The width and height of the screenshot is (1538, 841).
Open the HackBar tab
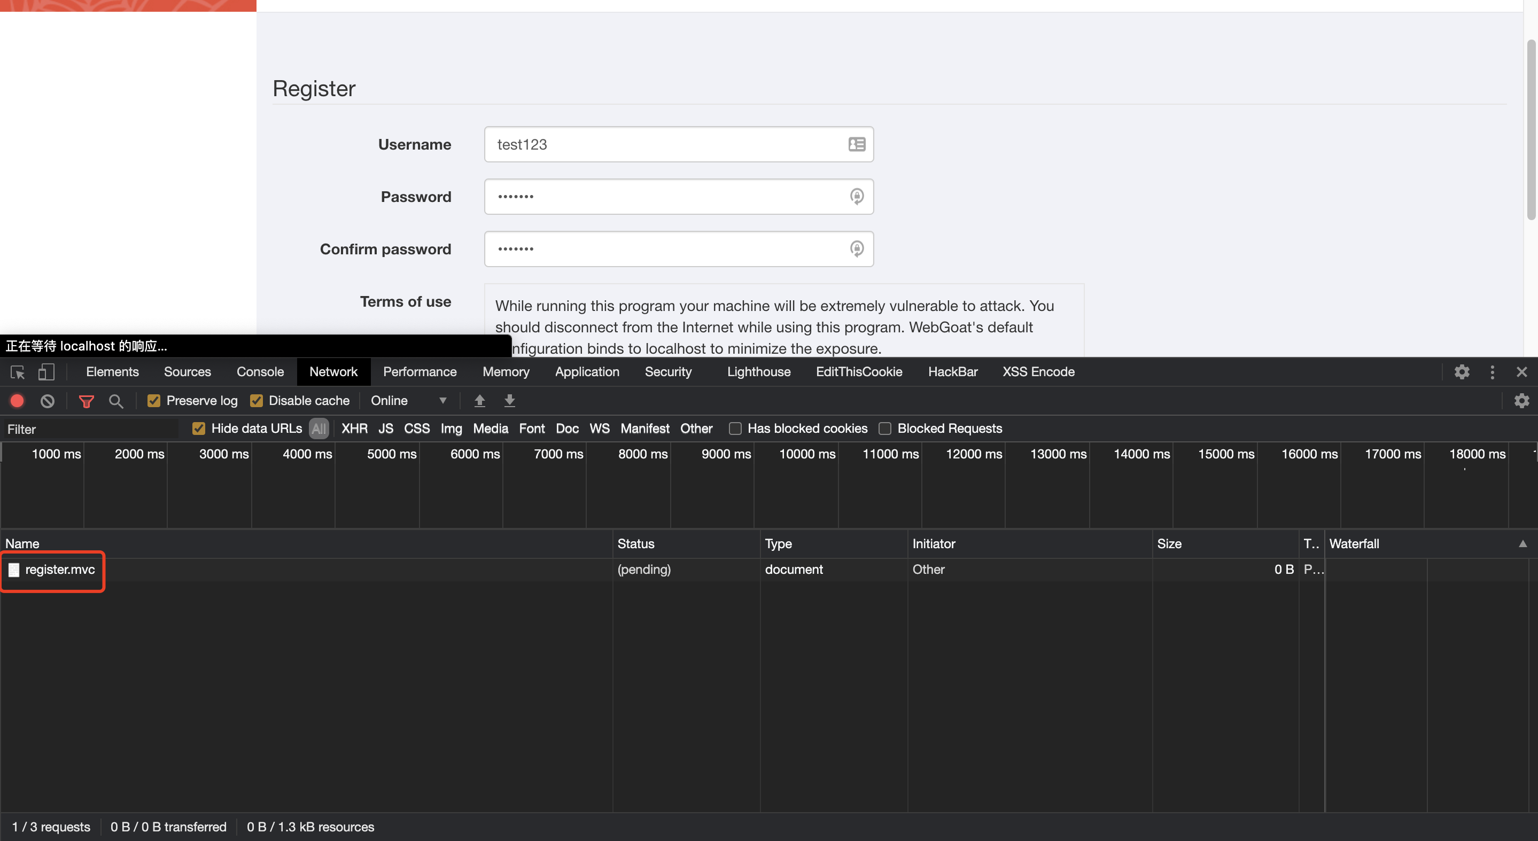point(952,372)
